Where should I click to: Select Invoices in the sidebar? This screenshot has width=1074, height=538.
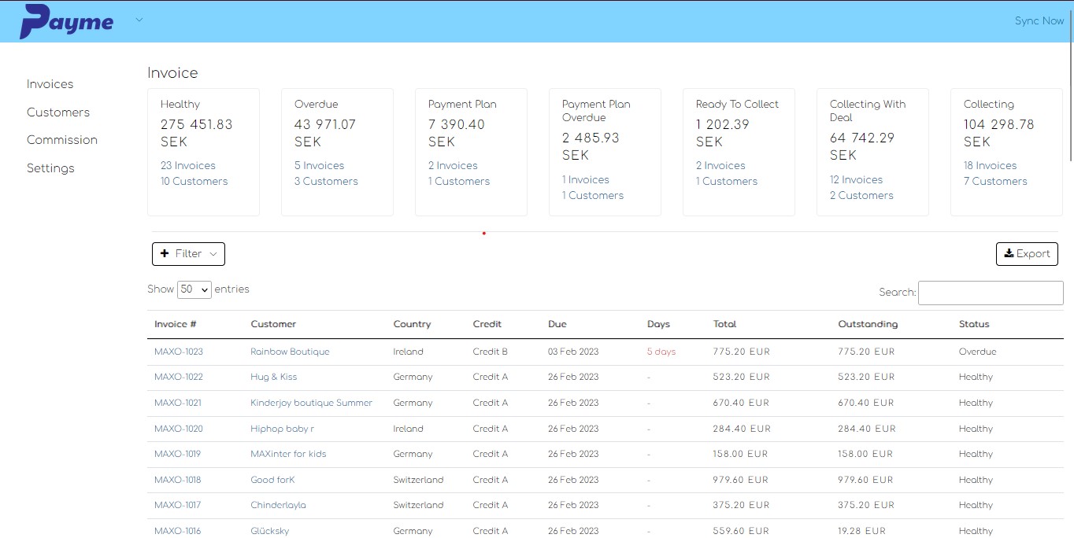pos(50,84)
